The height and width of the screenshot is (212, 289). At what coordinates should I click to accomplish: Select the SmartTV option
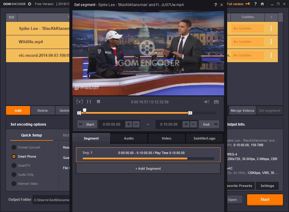pyautogui.click(x=21, y=165)
